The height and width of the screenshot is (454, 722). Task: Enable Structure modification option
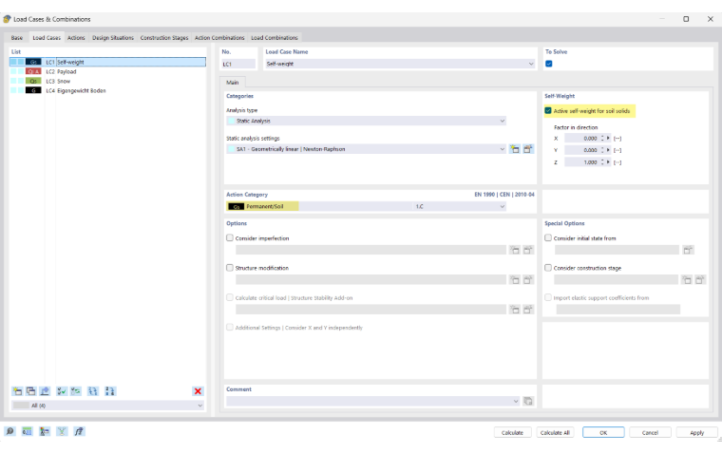coord(230,268)
